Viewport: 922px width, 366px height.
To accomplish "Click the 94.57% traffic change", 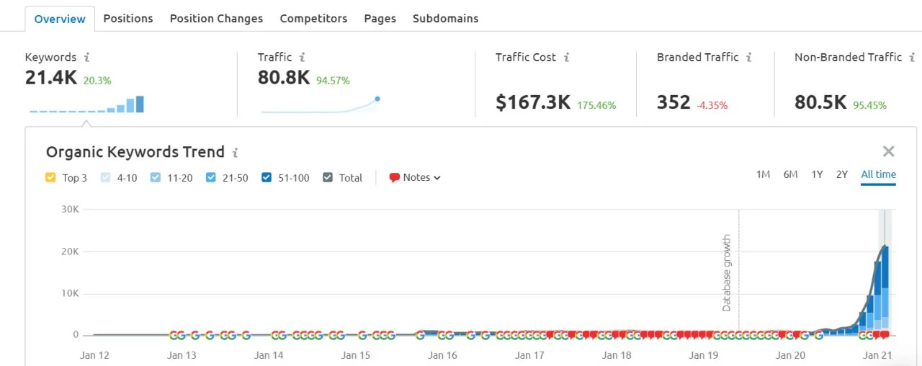I will (333, 81).
